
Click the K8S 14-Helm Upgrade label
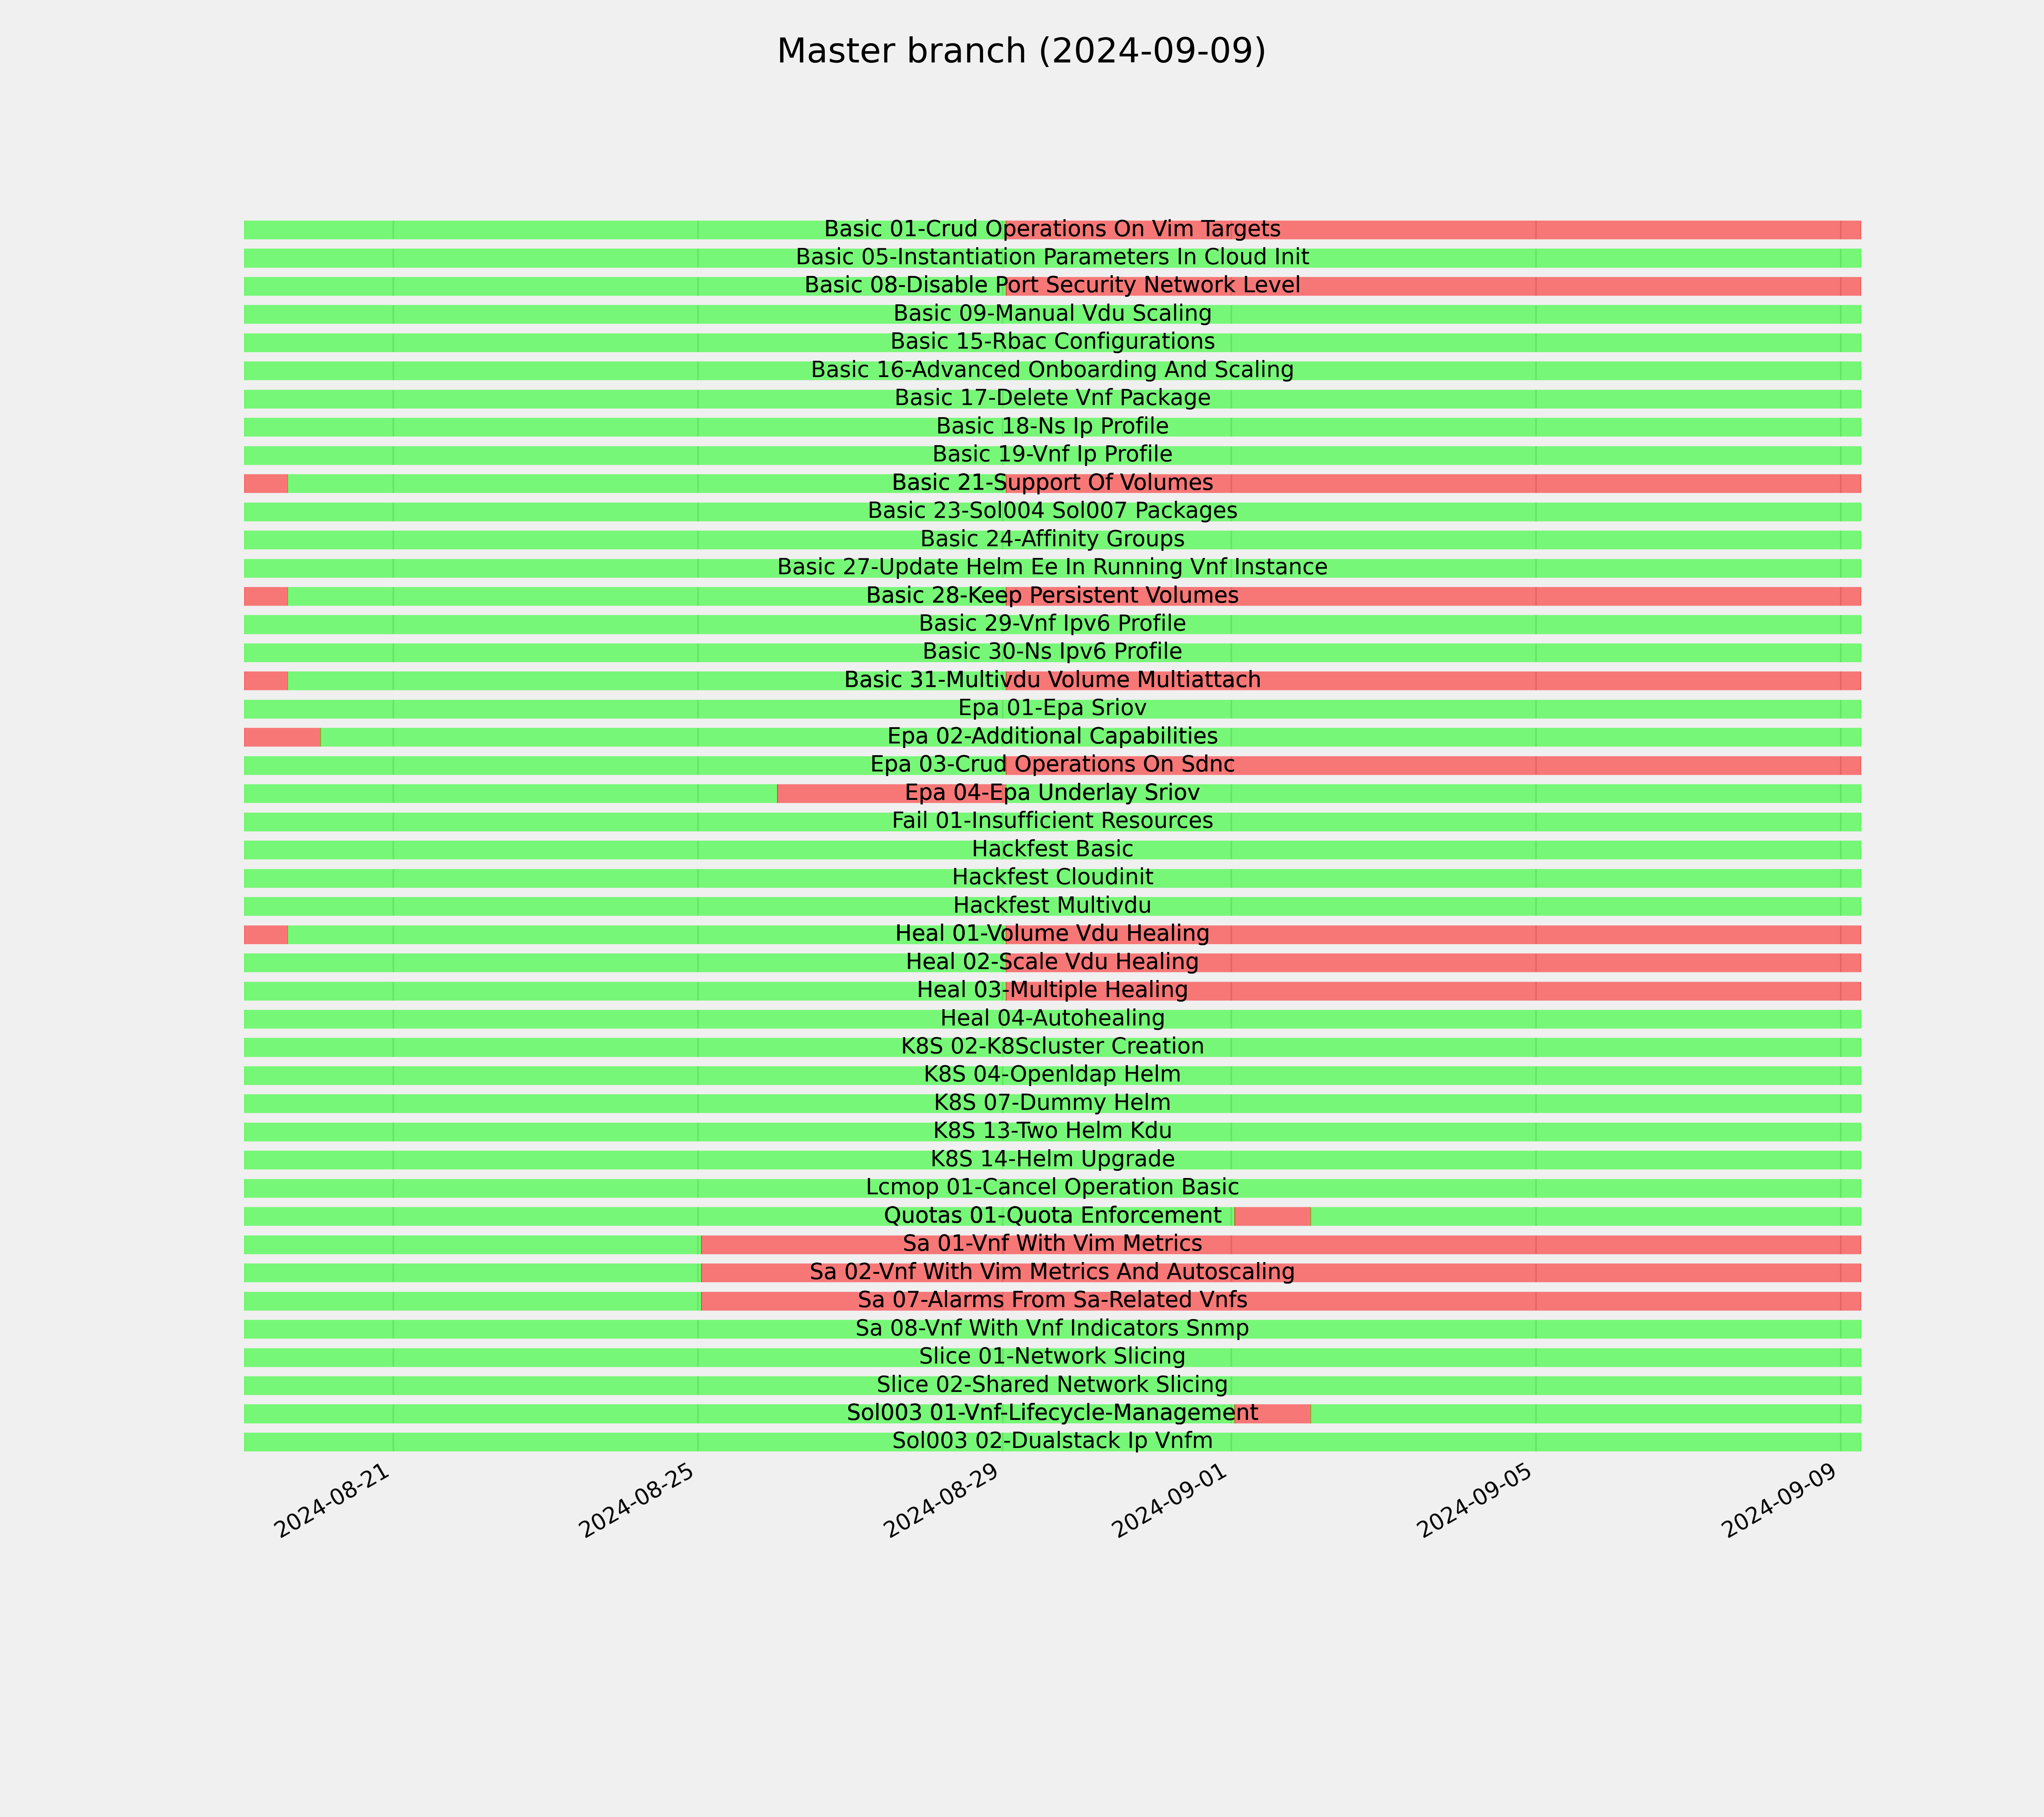1052,1160
